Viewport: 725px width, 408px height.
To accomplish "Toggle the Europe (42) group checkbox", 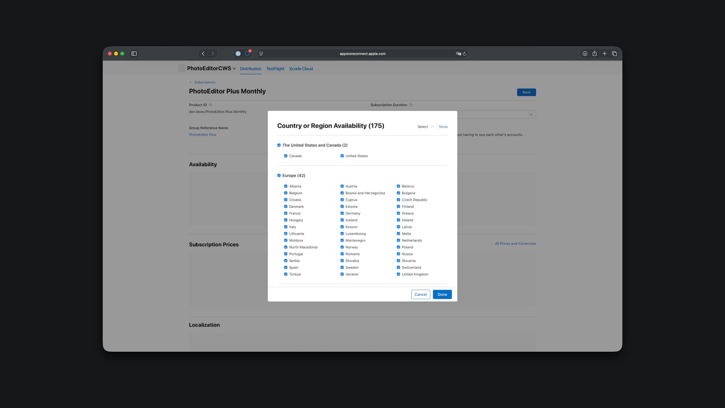I will [x=279, y=176].
